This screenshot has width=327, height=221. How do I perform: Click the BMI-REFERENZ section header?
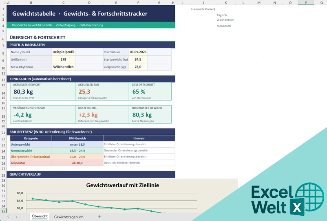pyautogui.click(x=91, y=132)
